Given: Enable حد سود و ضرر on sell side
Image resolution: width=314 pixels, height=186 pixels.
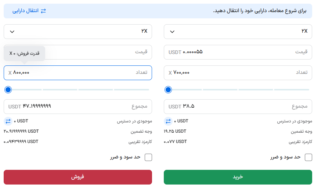Looking at the screenshot, I should [148, 157].
